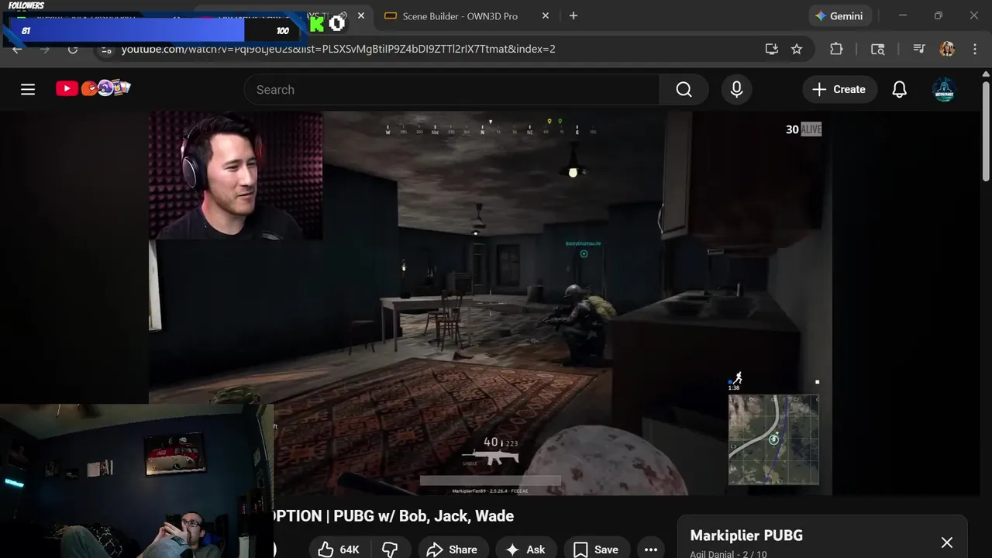Open the Chrome three-dot menu
Screen dimensions: 992x558
(x=976, y=49)
